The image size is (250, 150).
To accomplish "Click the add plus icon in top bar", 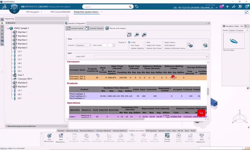I will click(227, 6).
